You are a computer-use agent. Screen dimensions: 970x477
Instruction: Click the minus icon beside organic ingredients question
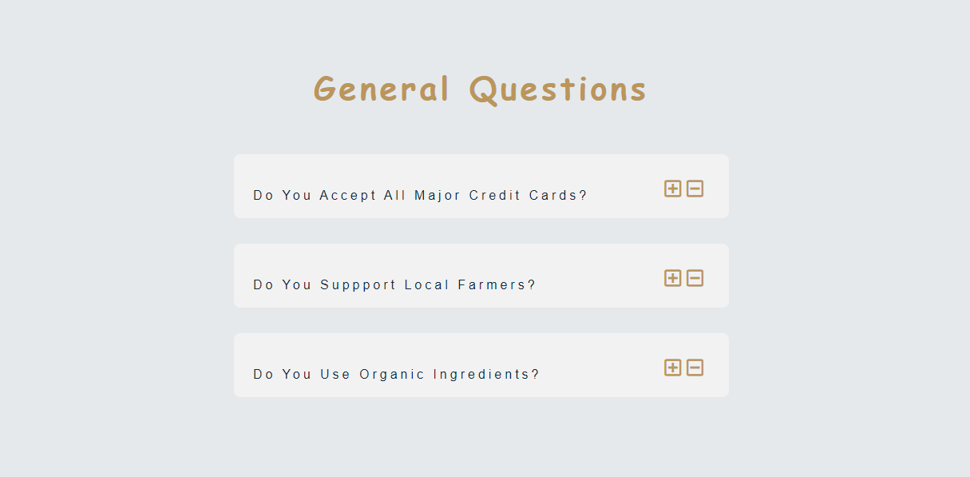pyautogui.click(x=695, y=368)
